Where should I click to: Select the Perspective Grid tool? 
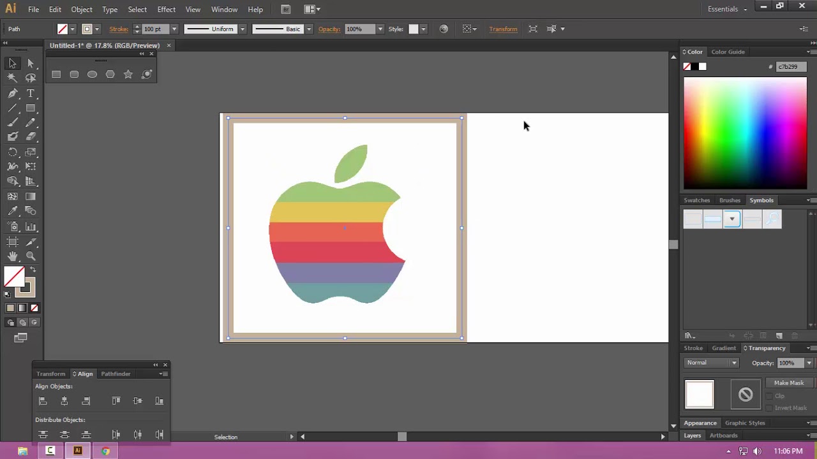tap(31, 182)
